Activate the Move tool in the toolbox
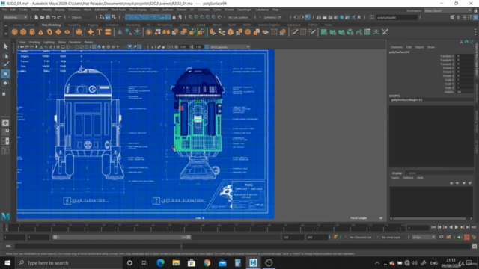 click(x=5, y=74)
